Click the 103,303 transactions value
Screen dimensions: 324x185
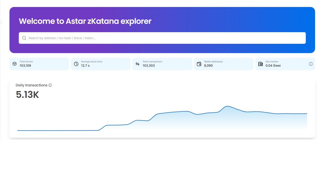tap(149, 66)
